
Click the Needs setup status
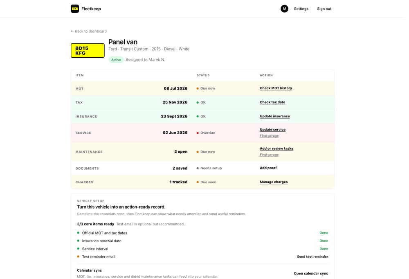209,168
